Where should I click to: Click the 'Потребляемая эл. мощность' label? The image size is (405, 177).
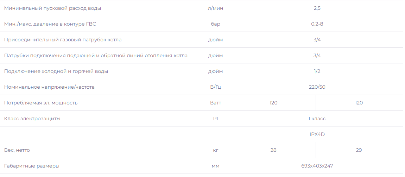[41, 103]
